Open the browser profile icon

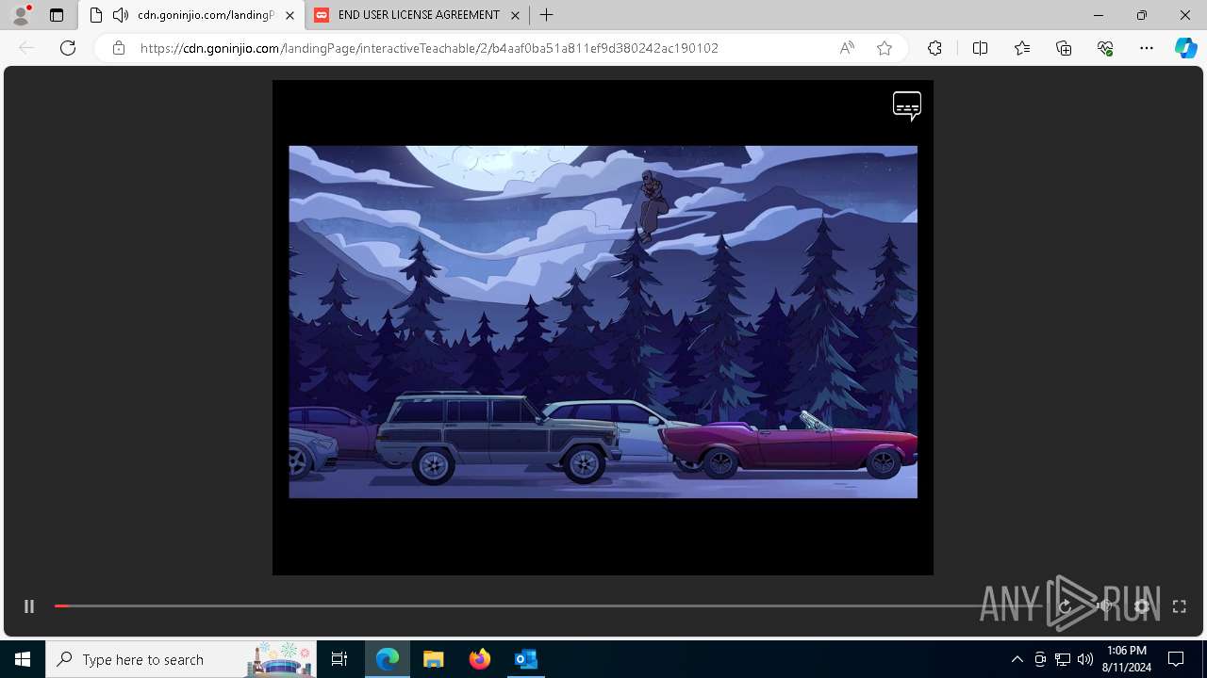21,15
